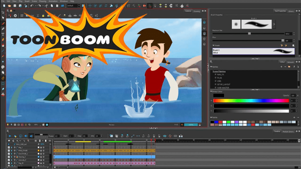Choose the Eraser tool
This screenshot has width=301, height=169.
click(x=3, y=40)
